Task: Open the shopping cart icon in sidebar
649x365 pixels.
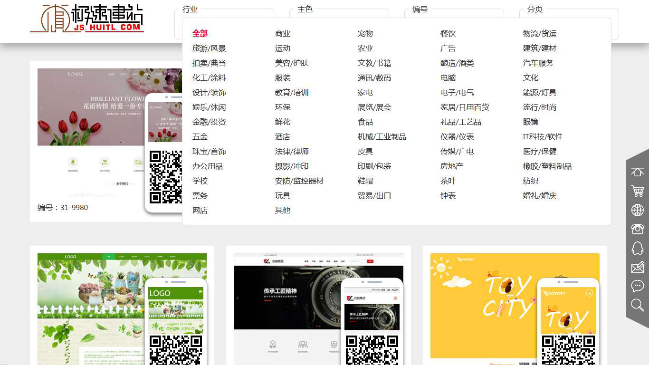Action: click(x=638, y=191)
